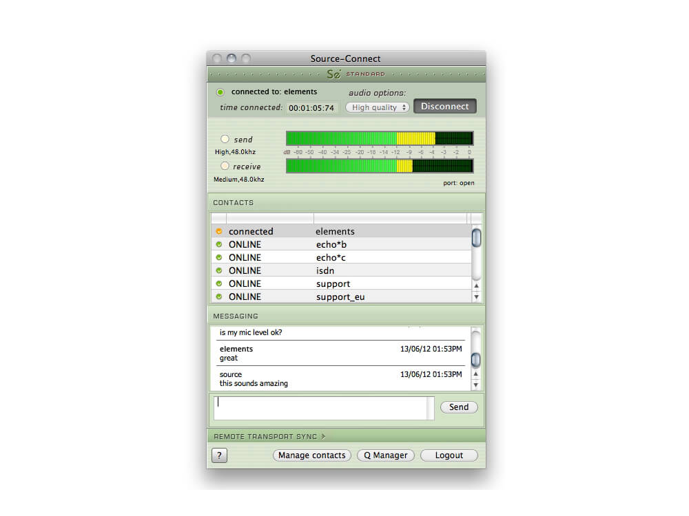Click the message text input box
Screen dimensions: 689x516
pyautogui.click(x=324, y=408)
